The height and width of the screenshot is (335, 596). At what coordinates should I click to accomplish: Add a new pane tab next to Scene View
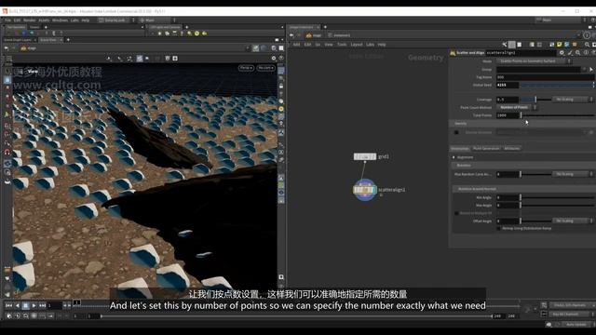[68, 40]
